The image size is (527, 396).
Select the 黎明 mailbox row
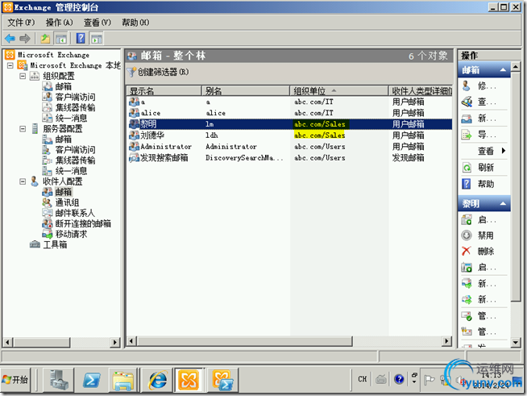(290, 124)
